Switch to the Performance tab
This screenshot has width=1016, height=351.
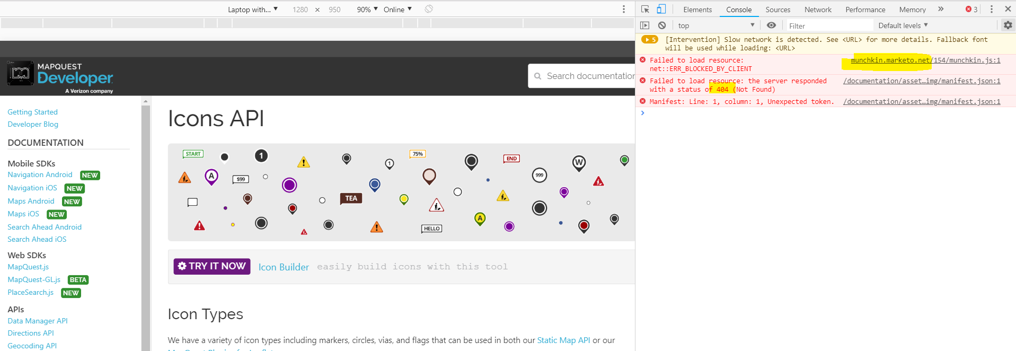pyautogui.click(x=865, y=10)
